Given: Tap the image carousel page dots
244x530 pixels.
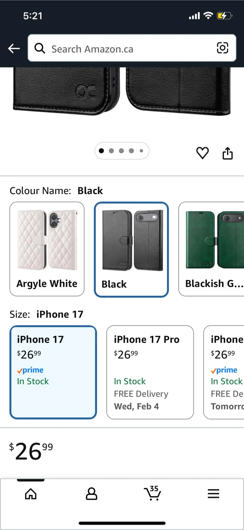Looking at the screenshot, I should pyautogui.click(x=122, y=151).
